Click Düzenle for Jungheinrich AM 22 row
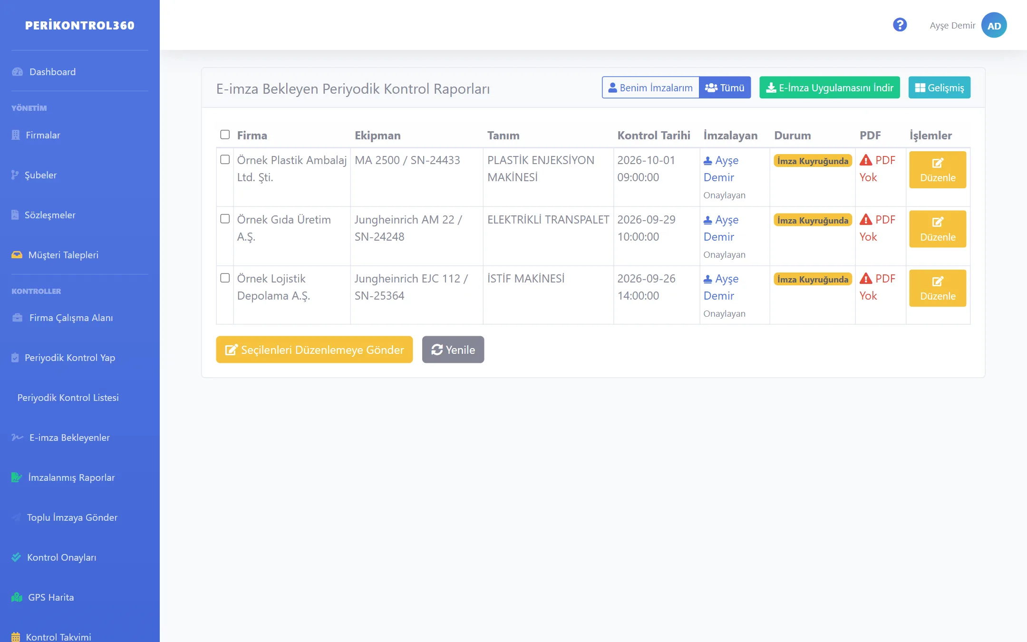This screenshot has height=642, width=1027. (938, 229)
